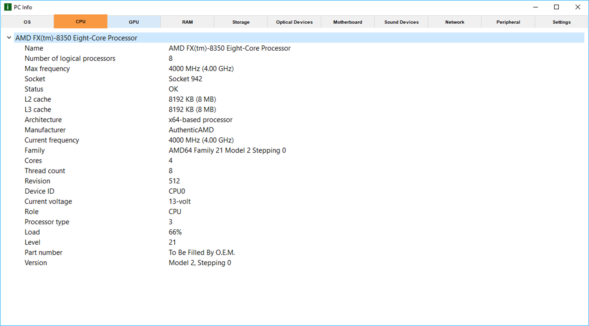Click the Current frequency label
Image resolution: width=589 pixels, height=326 pixels.
(52, 140)
